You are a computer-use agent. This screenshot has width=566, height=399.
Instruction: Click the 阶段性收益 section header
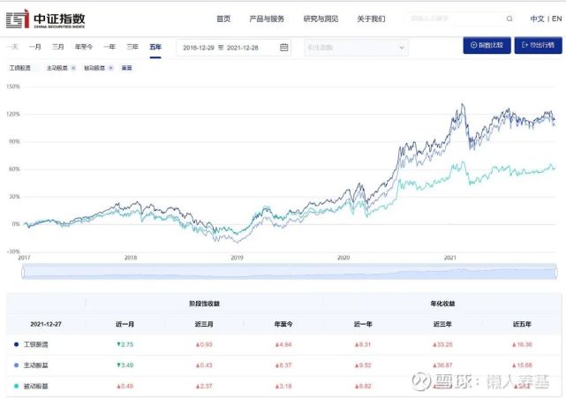204,304
